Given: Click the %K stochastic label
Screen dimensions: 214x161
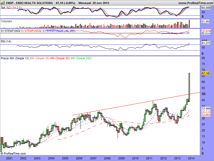Looking at the screenshot, I should 3,8.
